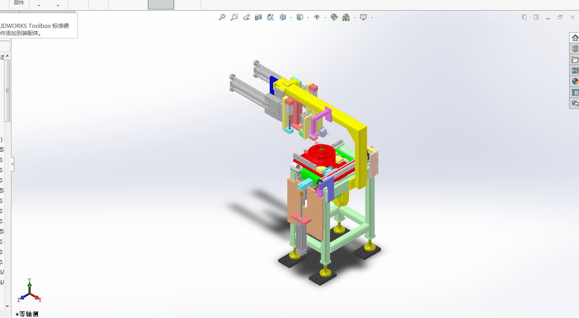
Task: Click the Display Style cube icon
Action: click(300, 17)
